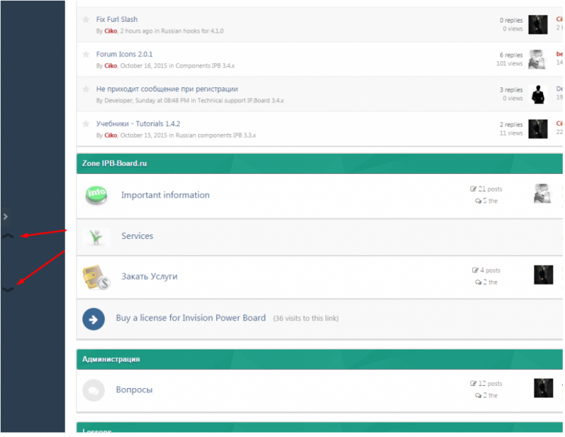The width and height of the screenshot is (565, 437).
Task: Click the edit icon next to 12 posts
Action: click(x=473, y=384)
